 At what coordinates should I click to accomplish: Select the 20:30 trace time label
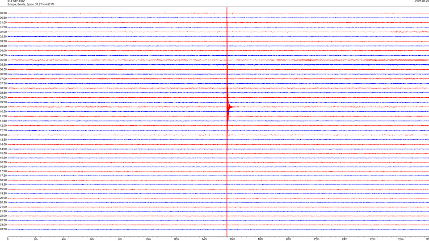coord(3,203)
